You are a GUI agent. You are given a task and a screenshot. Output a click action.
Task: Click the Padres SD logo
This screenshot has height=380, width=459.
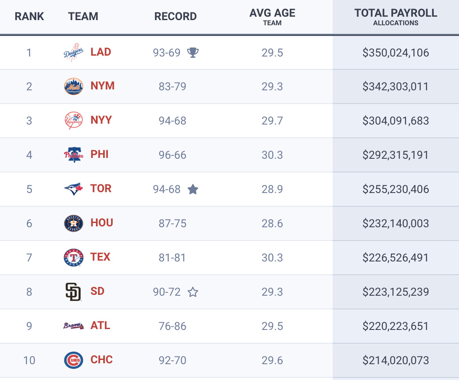pos(73,292)
